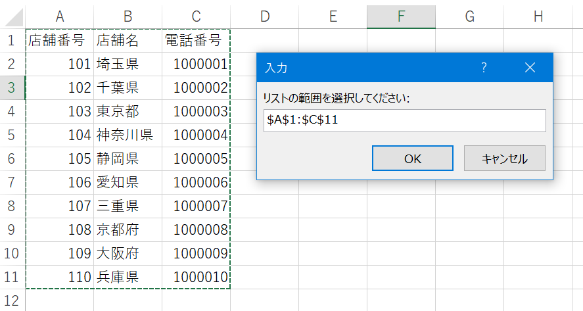Select row 9 header
Image resolution: width=583 pixels, height=311 pixels.
[x=11, y=230]
